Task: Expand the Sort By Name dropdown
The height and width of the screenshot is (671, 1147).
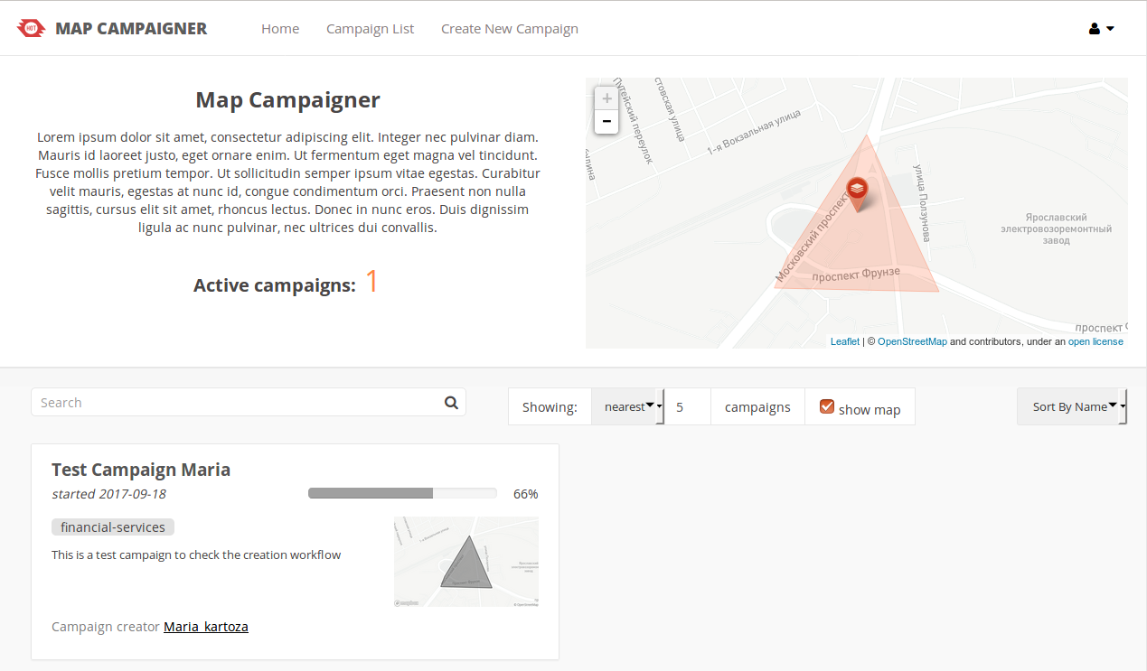Action: 1071,406
